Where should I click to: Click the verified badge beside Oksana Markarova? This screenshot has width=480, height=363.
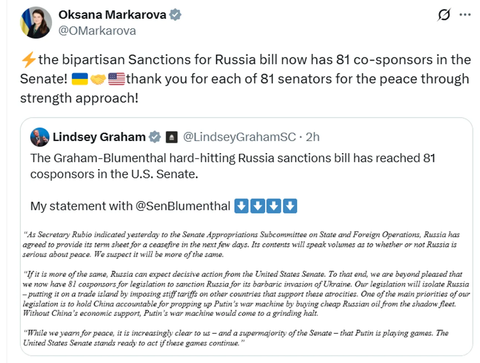click(x=175, y=15)
